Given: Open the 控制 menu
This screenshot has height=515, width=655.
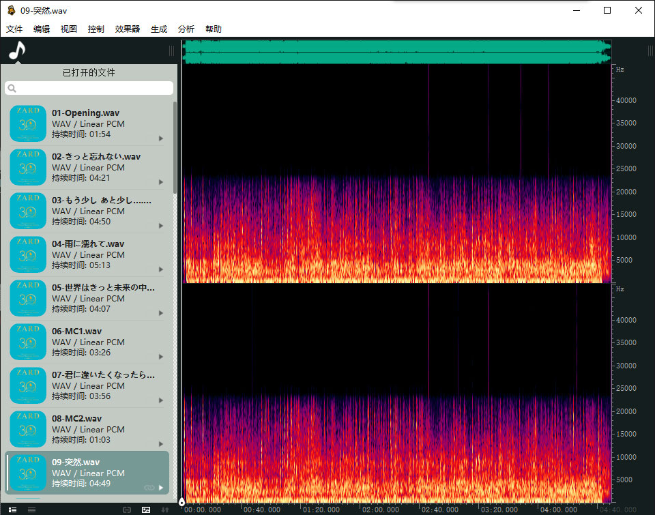Looking at the screenshot, I should click(96, 29).
